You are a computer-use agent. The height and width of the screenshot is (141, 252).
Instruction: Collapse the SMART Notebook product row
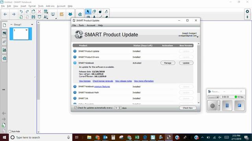[x=75, y=63]
